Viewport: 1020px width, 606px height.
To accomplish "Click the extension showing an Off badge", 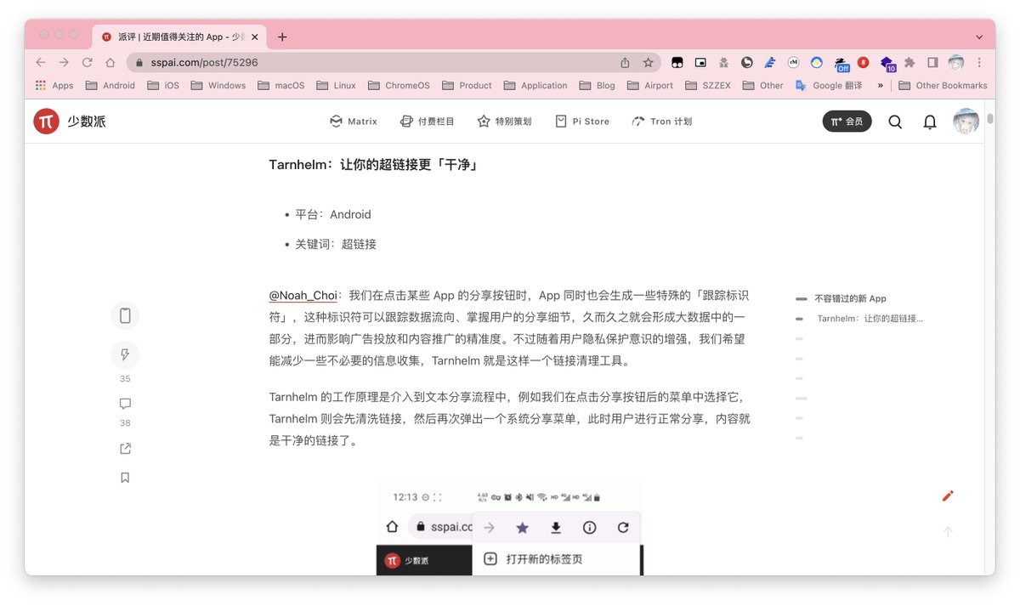I will pyautogui.click(x=841, y=63).
